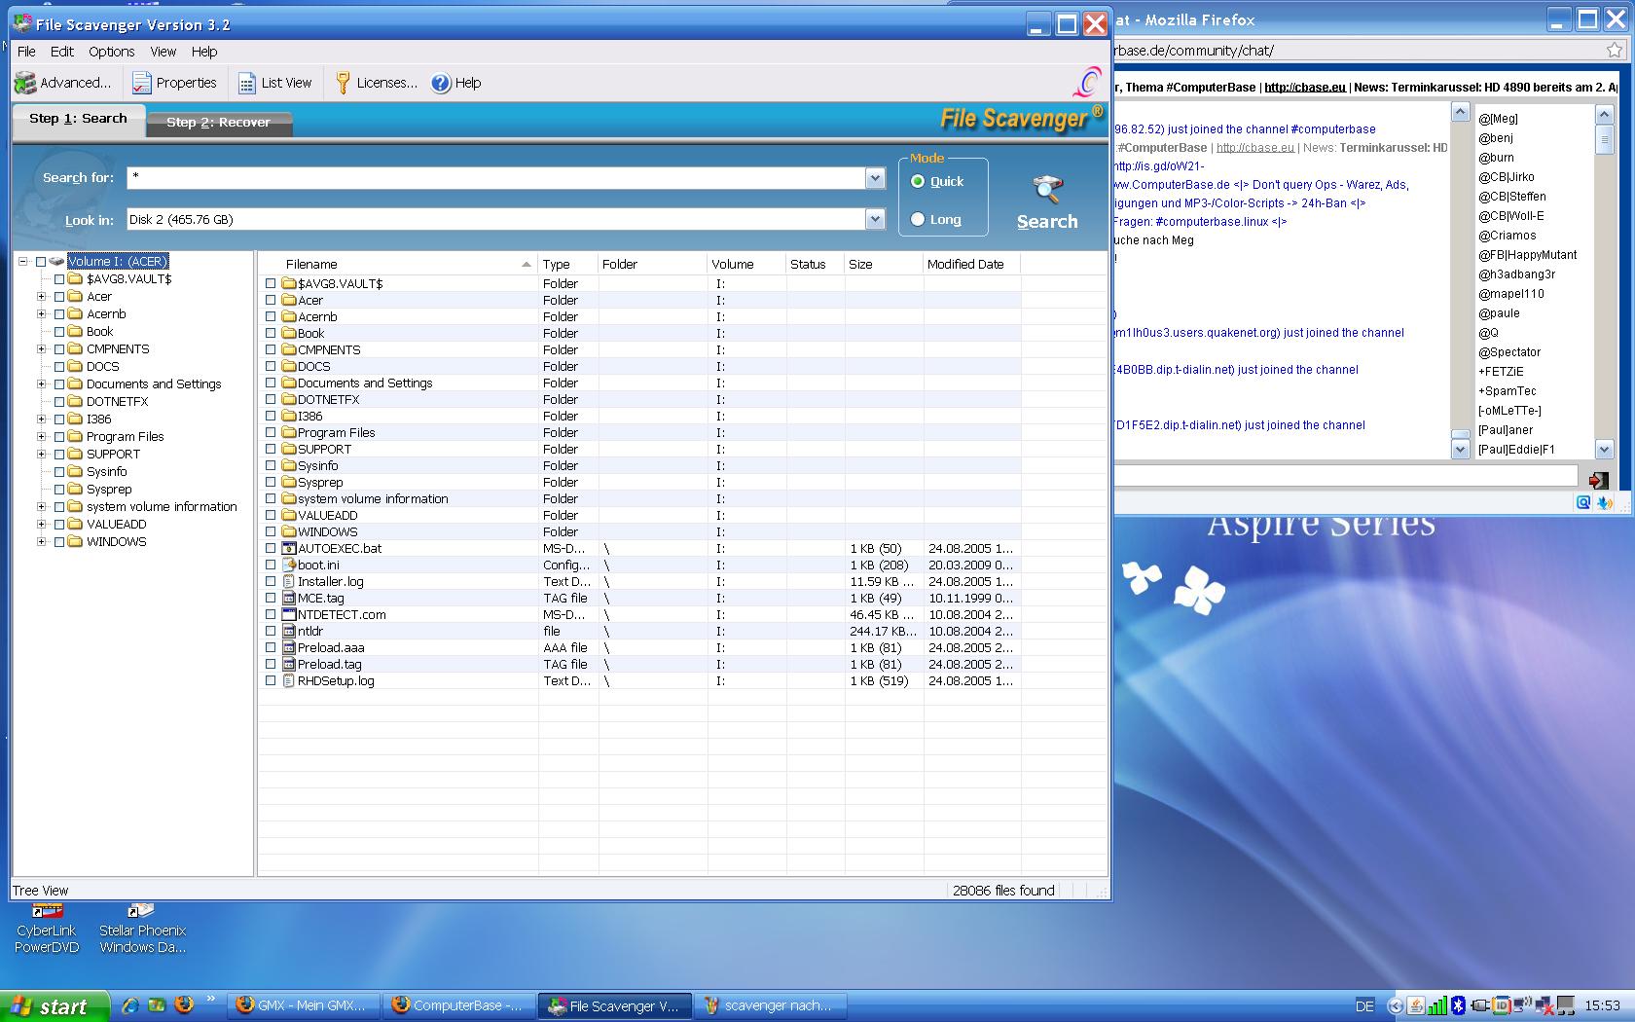The height and width of the screenshot is (1022, 1635).
Task: Sort by the Size column header
Action: [884, 264]
